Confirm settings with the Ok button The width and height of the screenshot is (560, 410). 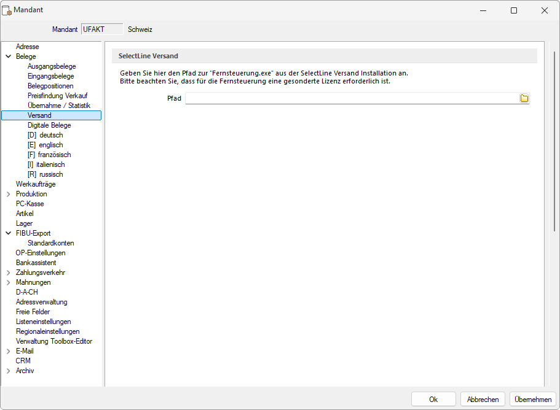pos(433,400)
